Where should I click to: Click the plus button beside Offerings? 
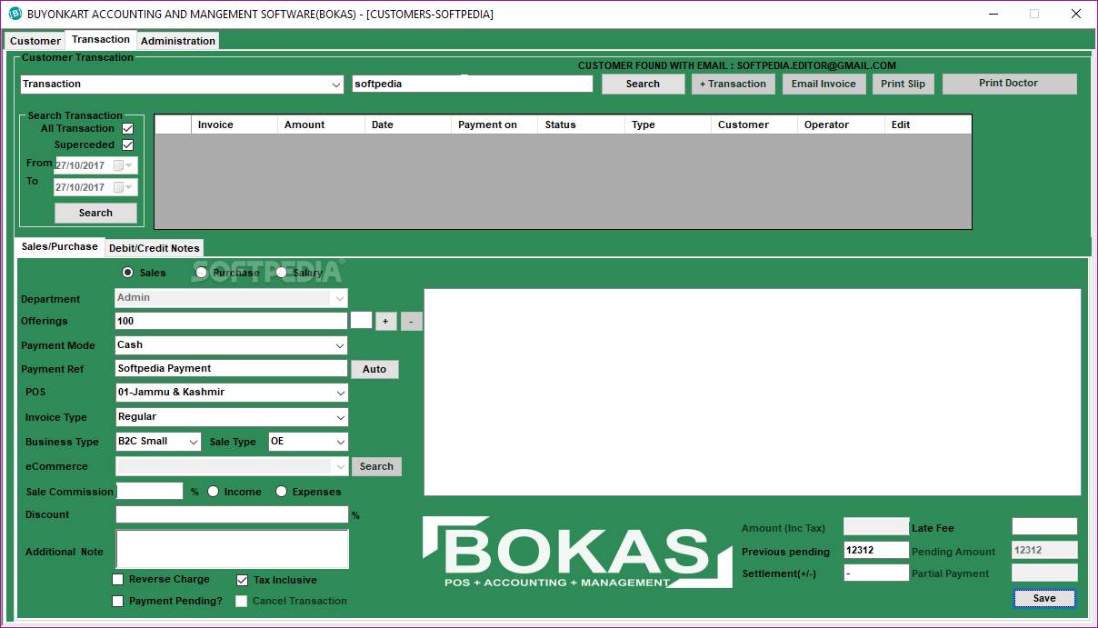385,322
